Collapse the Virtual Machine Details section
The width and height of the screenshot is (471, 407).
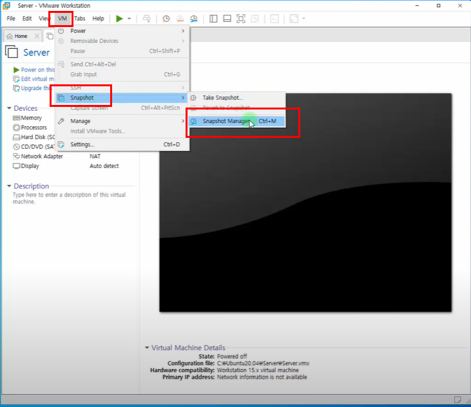[x=147, y=348]
